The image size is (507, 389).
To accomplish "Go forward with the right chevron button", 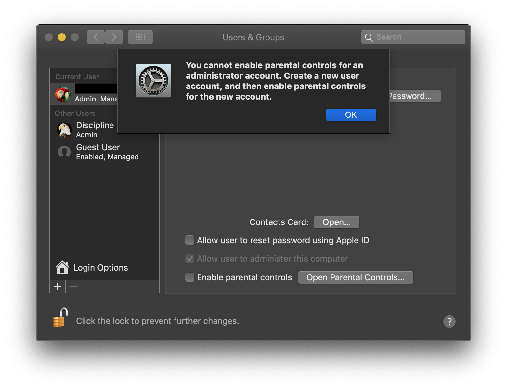I will pyautogui.click(x=114, y=37).
